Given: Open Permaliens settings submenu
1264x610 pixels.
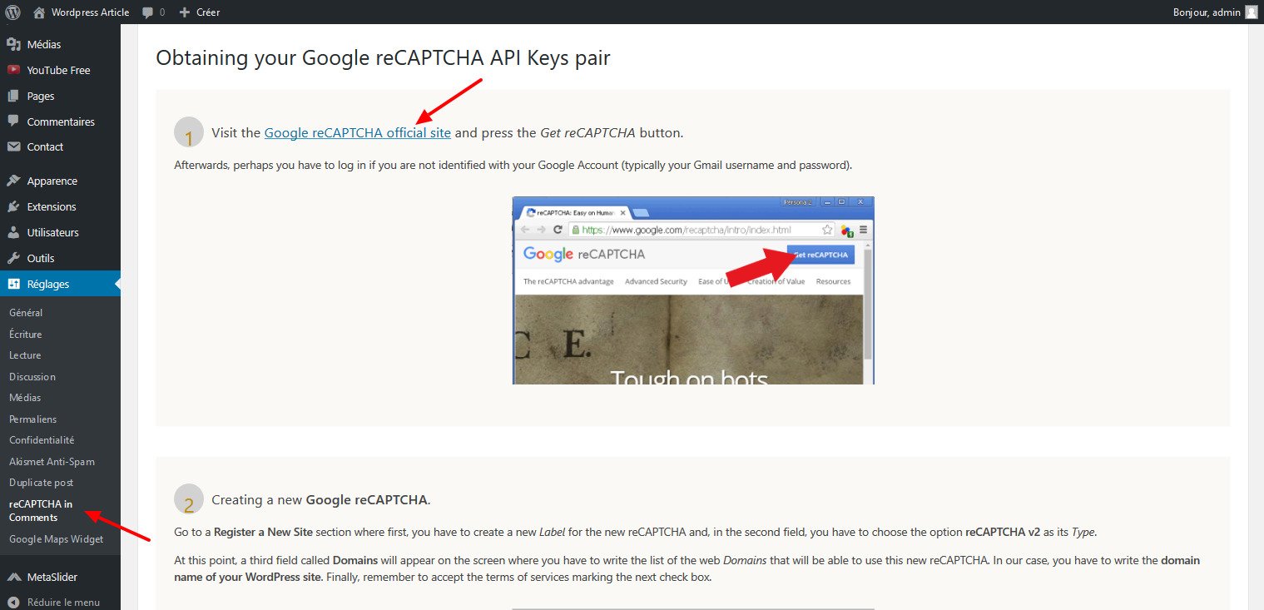Looking at the screenshot, I should tap(33, 419).
